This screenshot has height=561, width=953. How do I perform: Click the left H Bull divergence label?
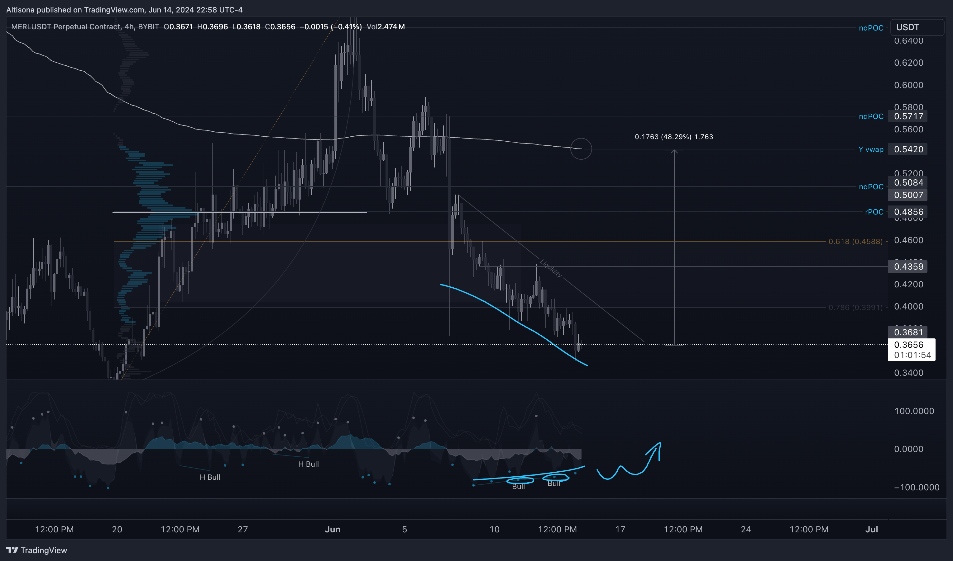[210, 477]
